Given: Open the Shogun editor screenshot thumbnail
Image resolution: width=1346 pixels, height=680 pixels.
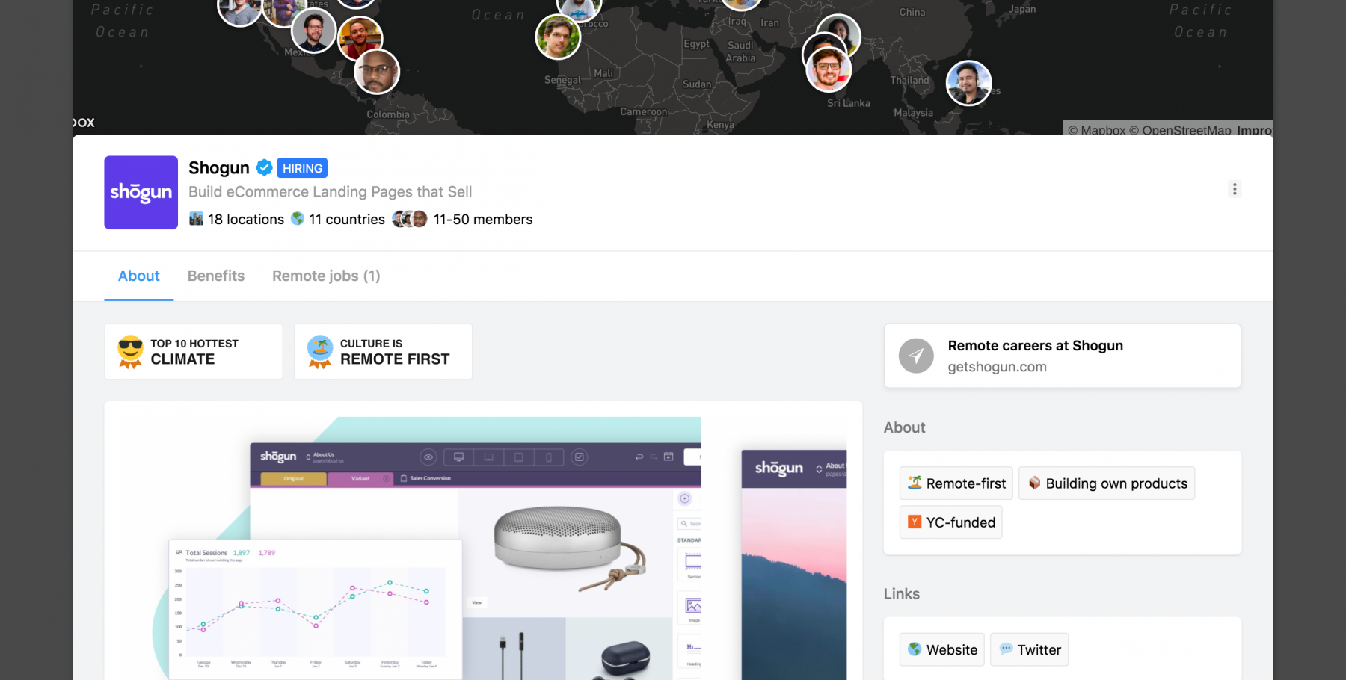Looking at the screenshot, I should (x=476, y=545).
